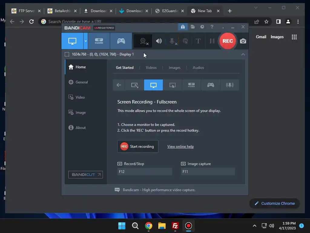This screenshot has height=233, width=310.
Task: Open About section in sidebar
Action: (86, 128)
